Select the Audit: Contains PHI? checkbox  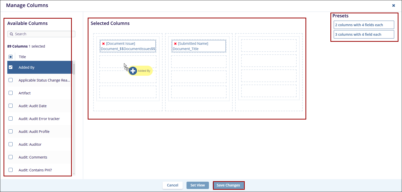(11, 170)
